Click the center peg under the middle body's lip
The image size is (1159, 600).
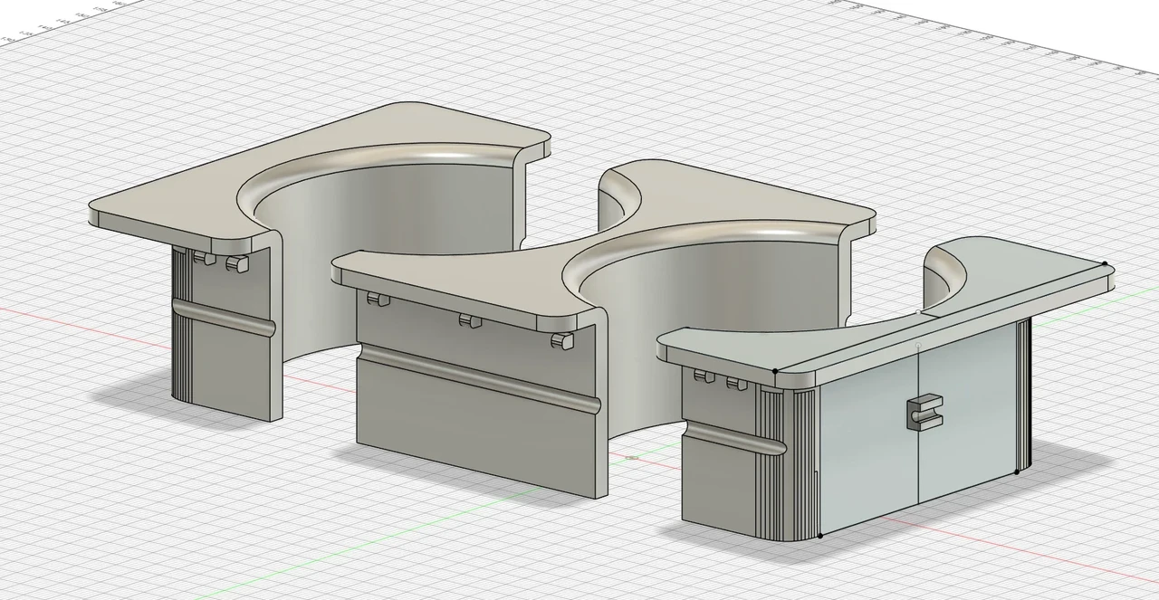pyautogui.click(x=469, y=320)
